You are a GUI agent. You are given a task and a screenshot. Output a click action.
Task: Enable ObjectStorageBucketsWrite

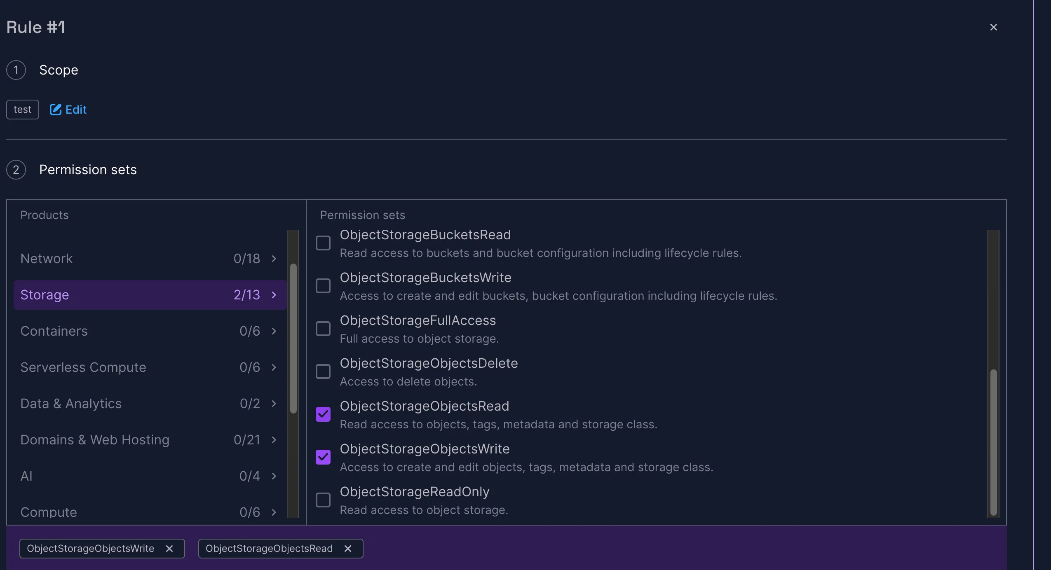323,286
